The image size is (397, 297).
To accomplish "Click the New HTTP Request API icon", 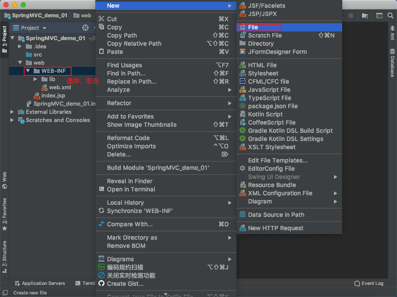I will (243, 228).
